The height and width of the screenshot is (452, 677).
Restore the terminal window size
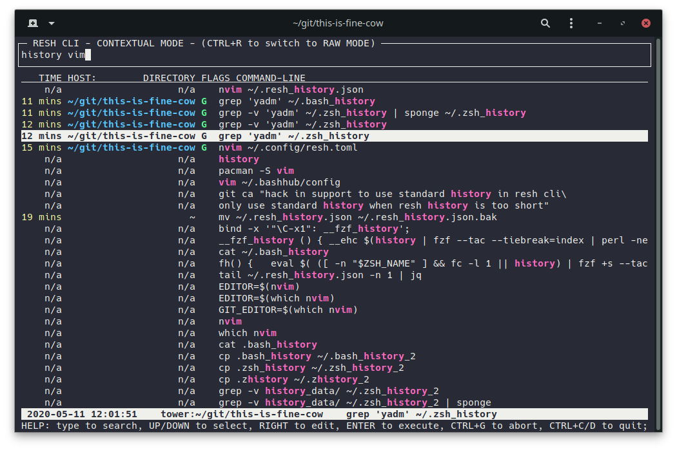pos(623,23)
